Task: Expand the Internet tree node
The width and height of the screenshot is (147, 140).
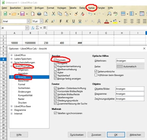Action: tap(11, 114)
